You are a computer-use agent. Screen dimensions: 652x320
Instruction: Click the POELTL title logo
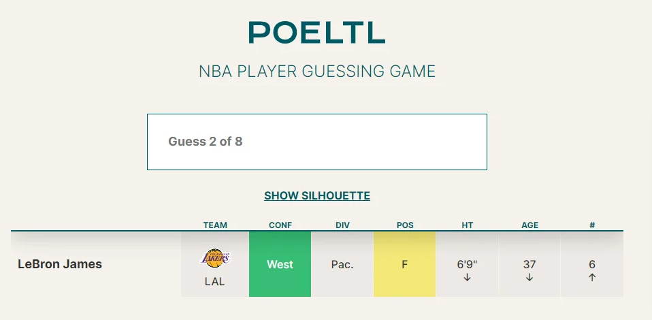click(317, 32)
